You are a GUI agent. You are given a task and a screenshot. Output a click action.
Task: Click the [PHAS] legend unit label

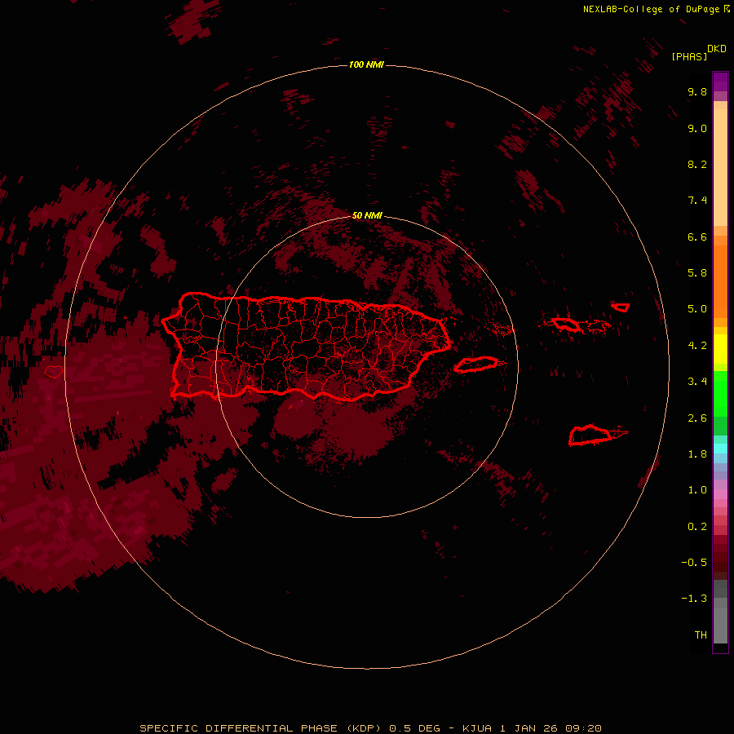689,57
